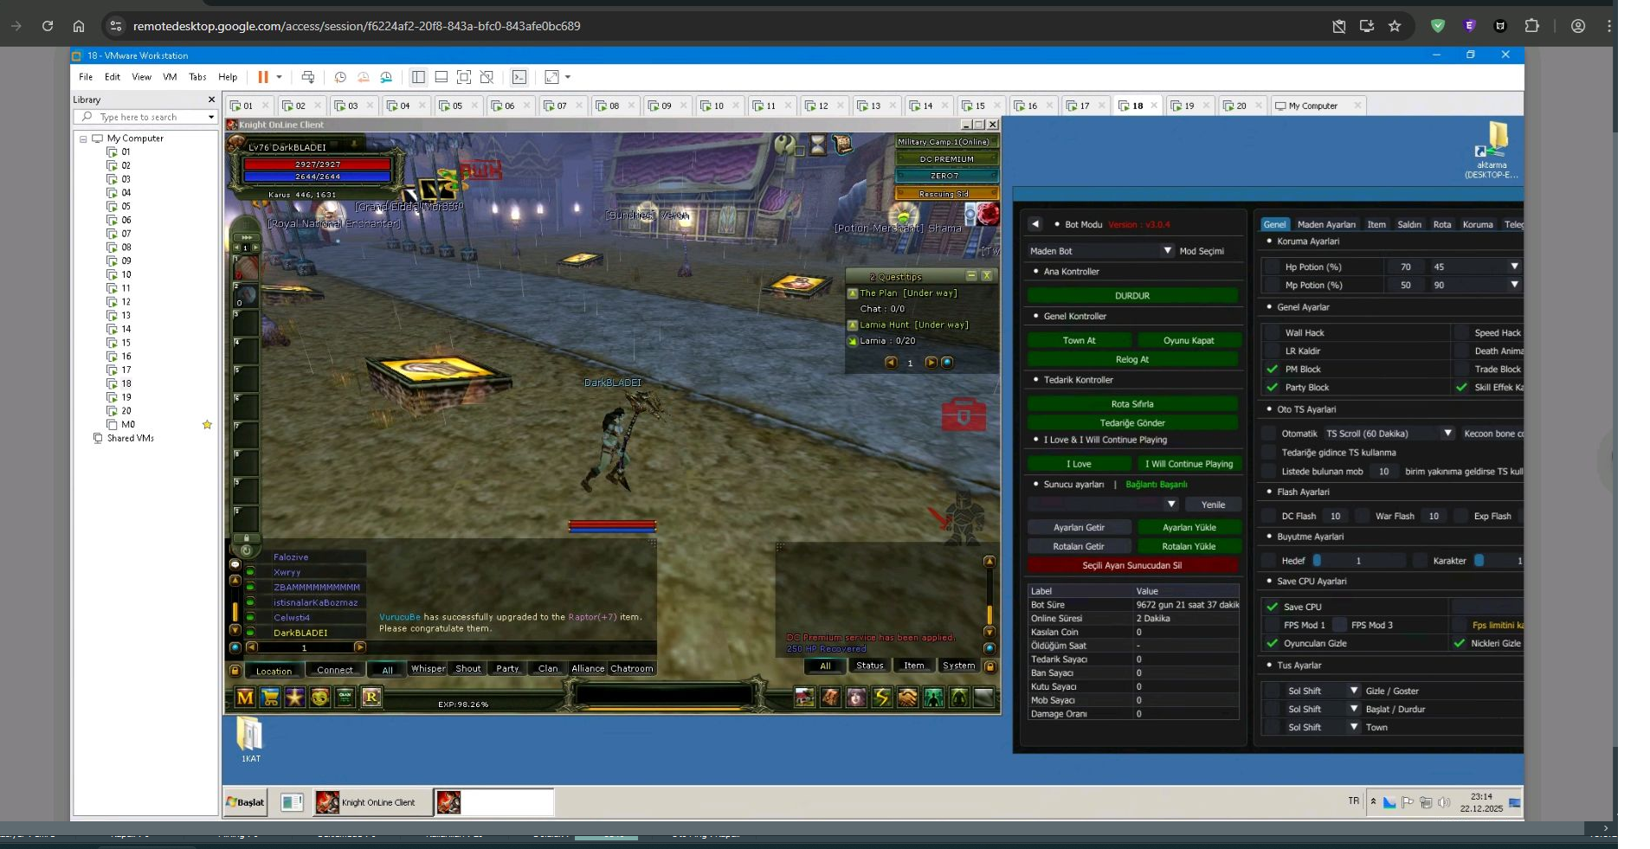Open the Mp Potion value dropdown showing 90
The image size is (1650, 849).
[x=1476, y=285]
